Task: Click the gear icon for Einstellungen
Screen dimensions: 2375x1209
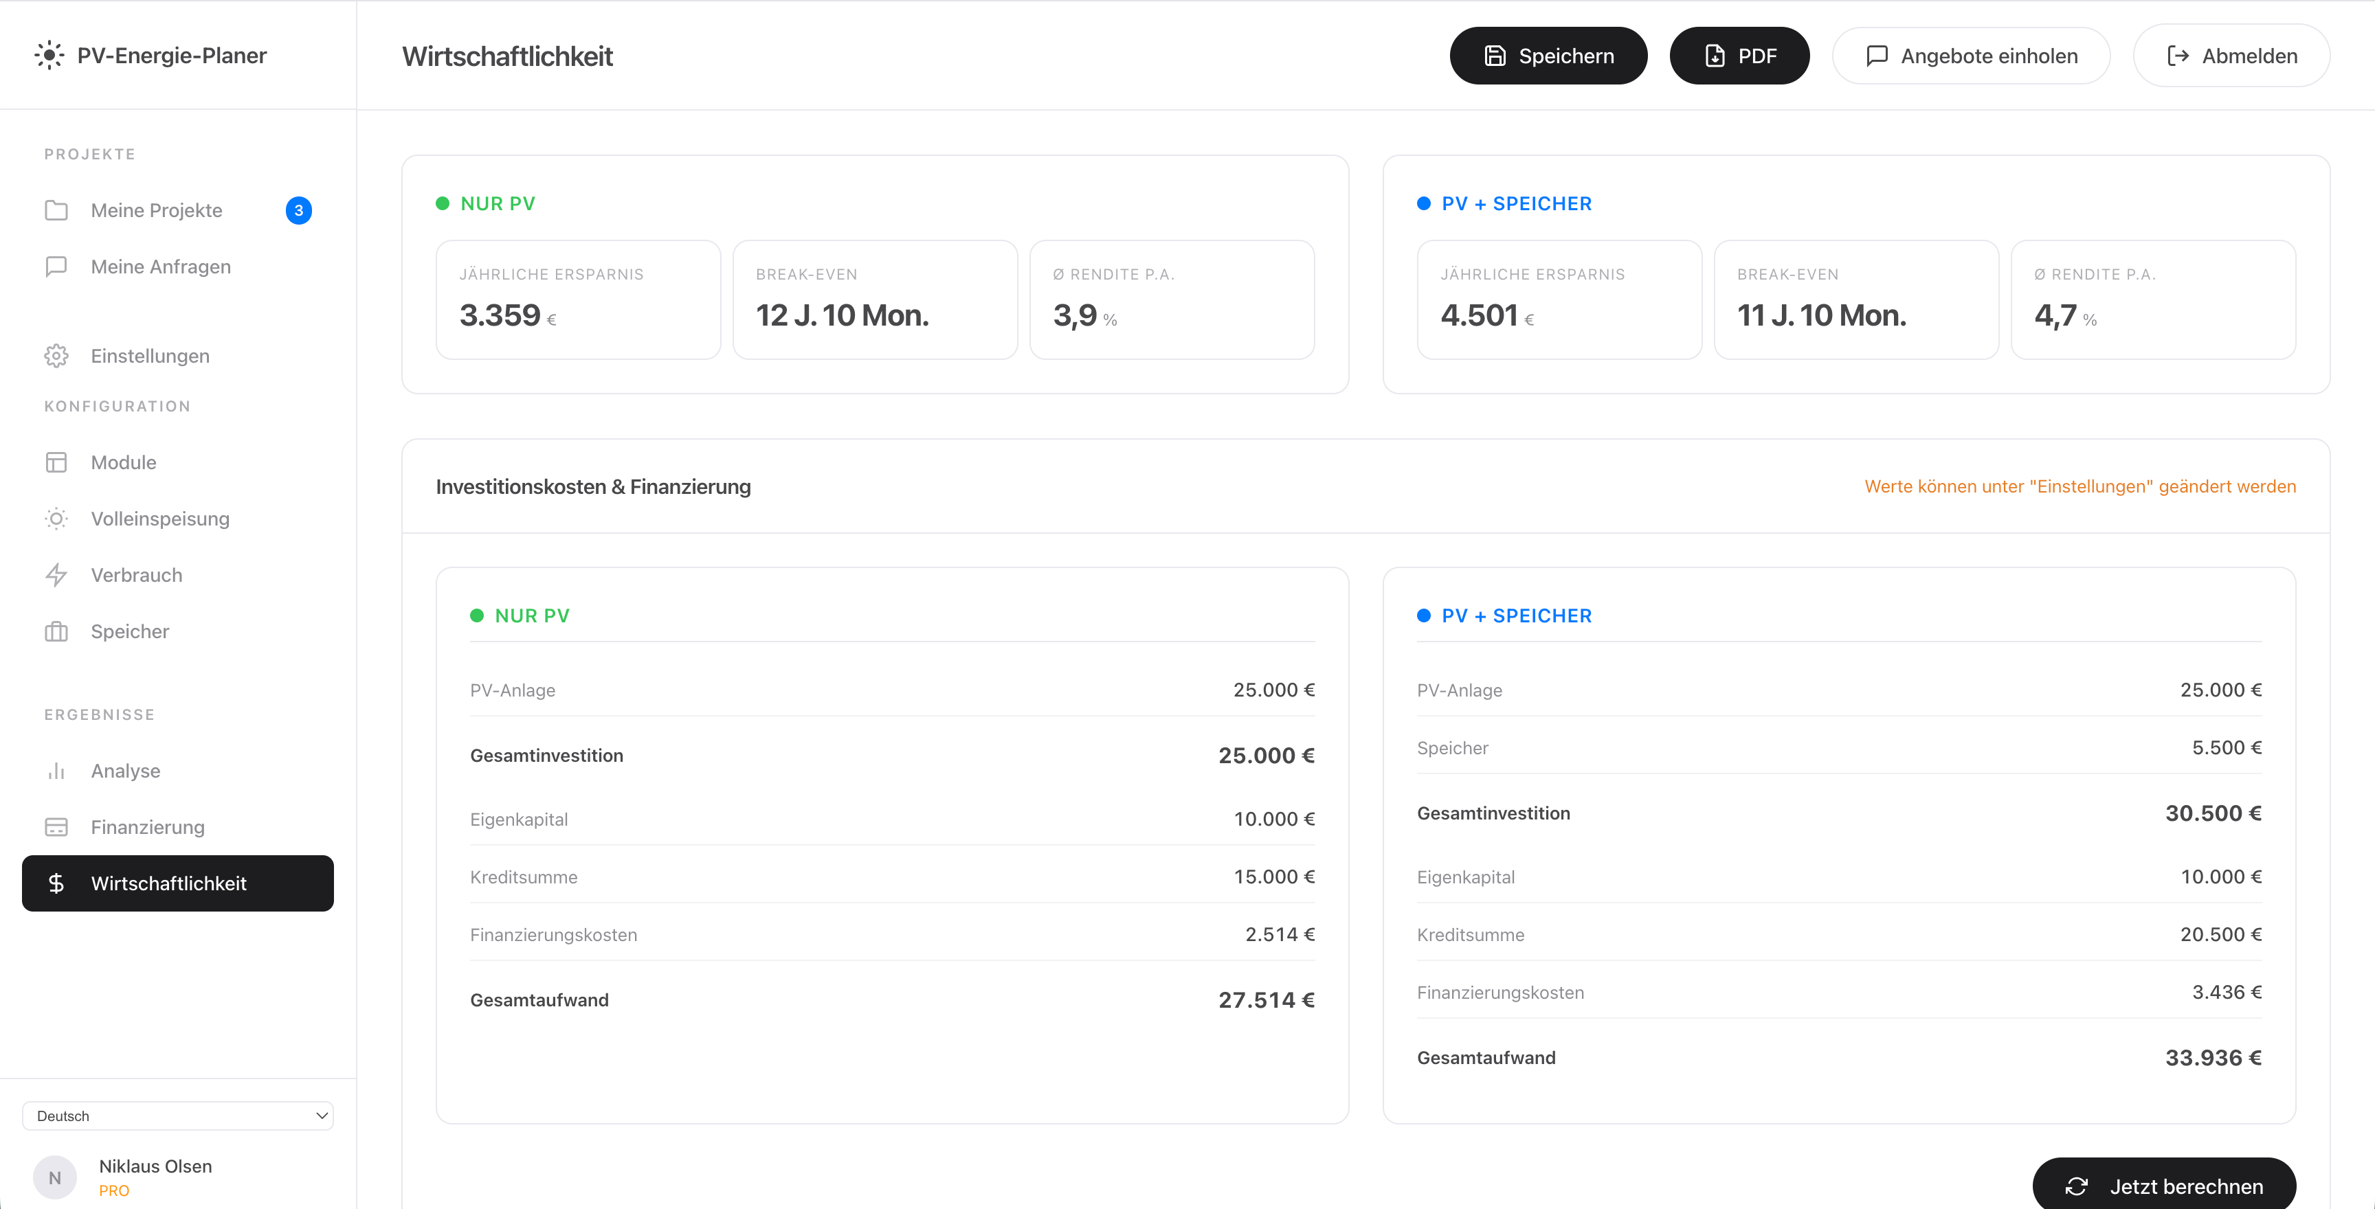Action: 56,356
